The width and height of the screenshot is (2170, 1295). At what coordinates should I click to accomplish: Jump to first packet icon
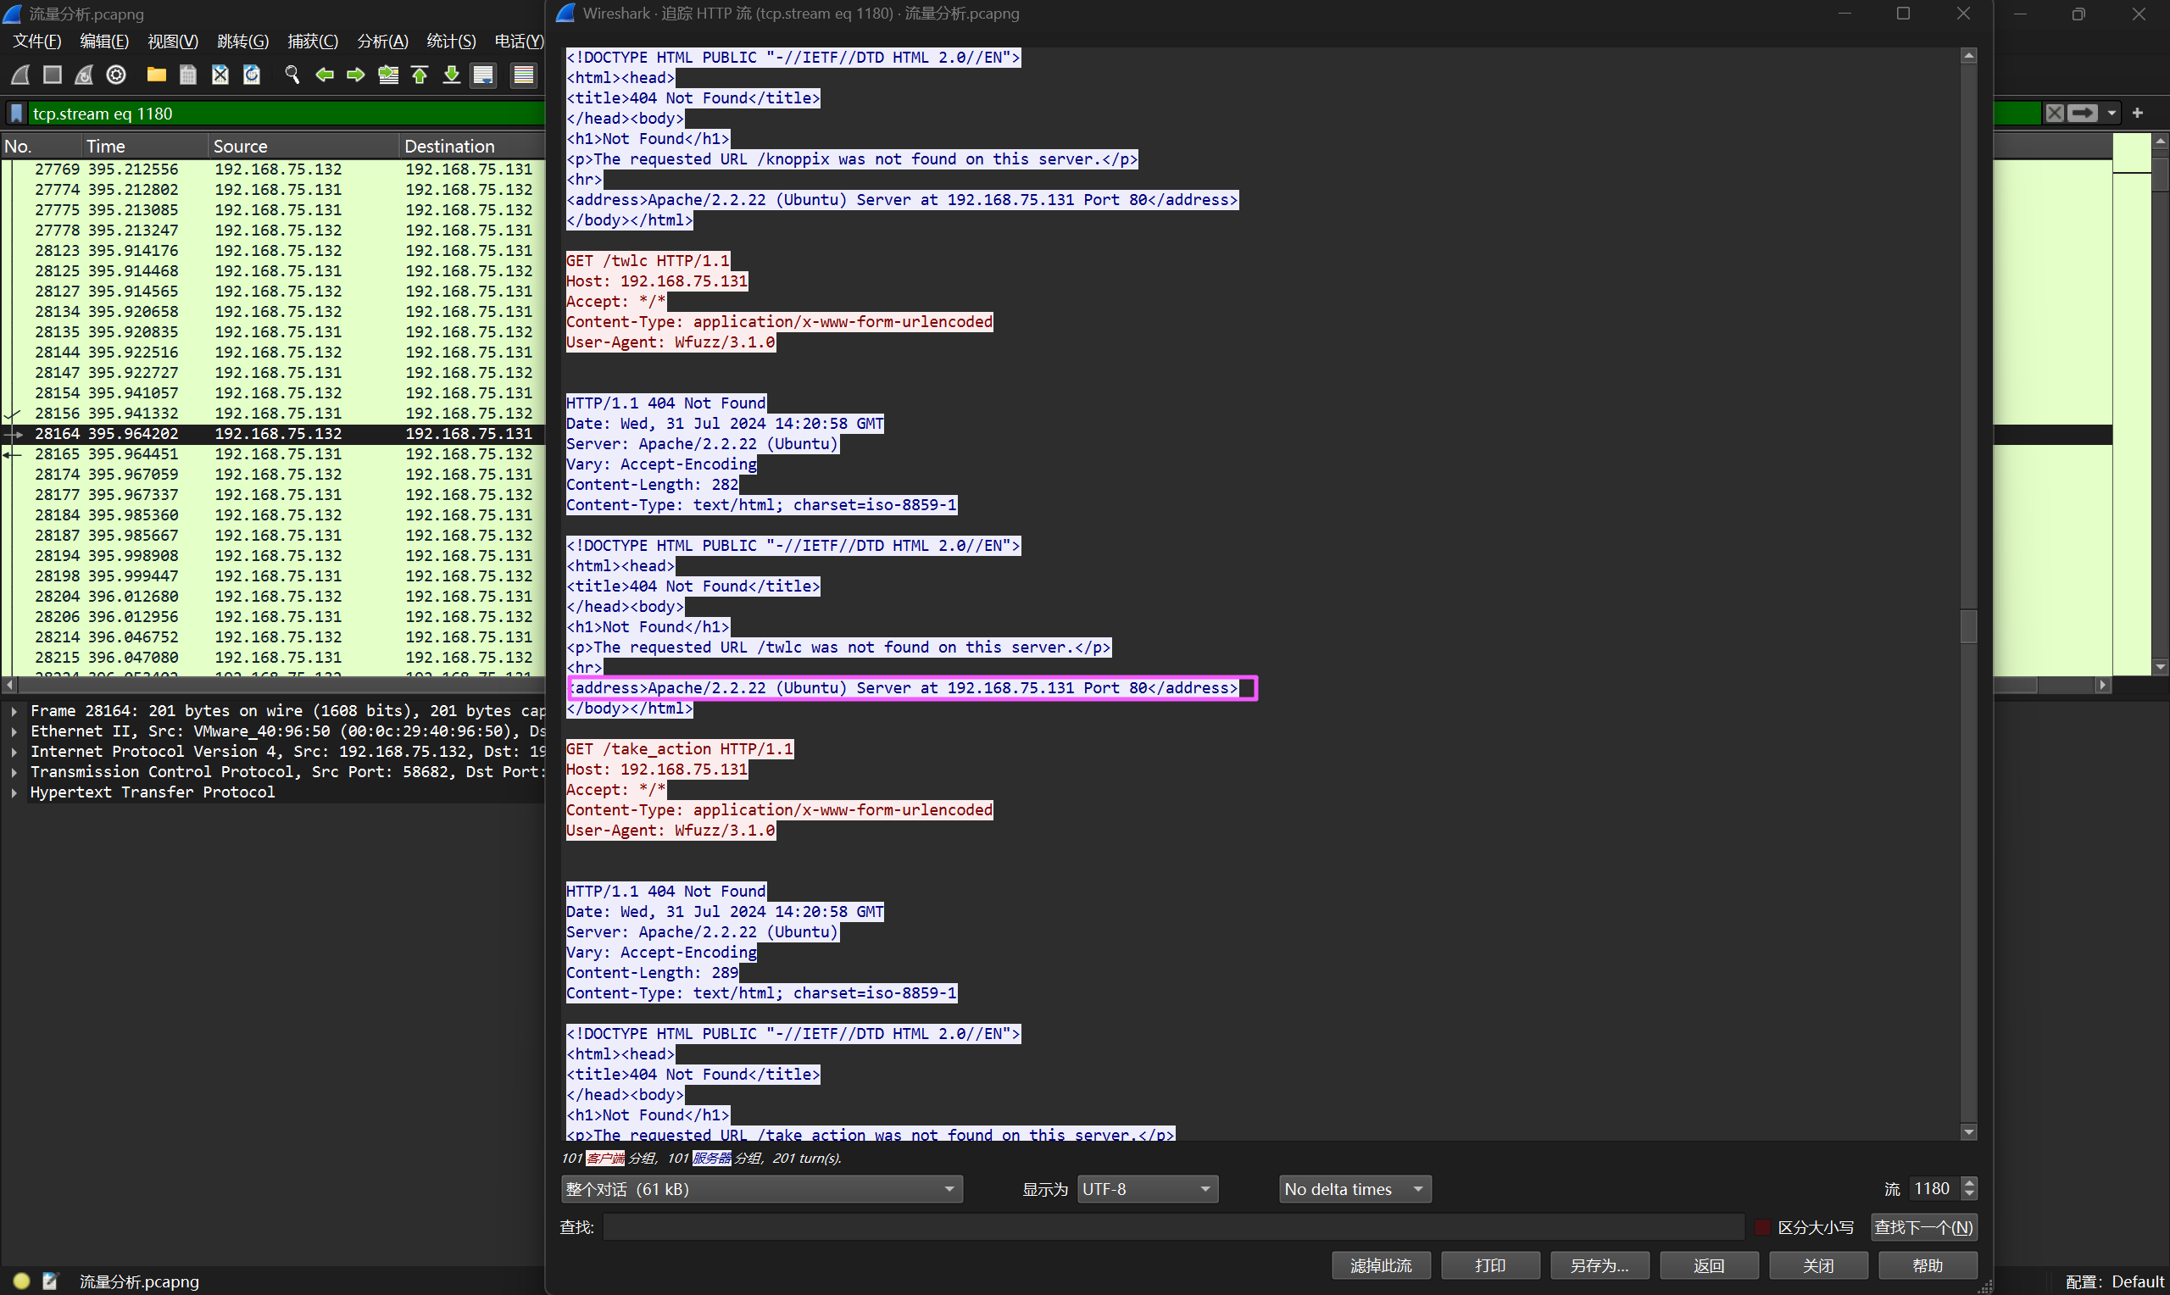point(420,75)
